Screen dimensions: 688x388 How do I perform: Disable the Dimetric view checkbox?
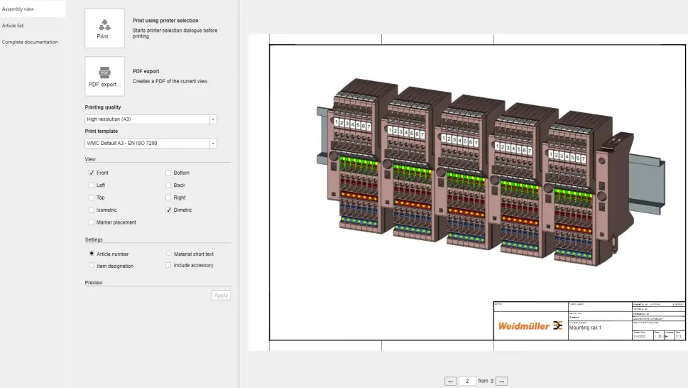(168, 210)
